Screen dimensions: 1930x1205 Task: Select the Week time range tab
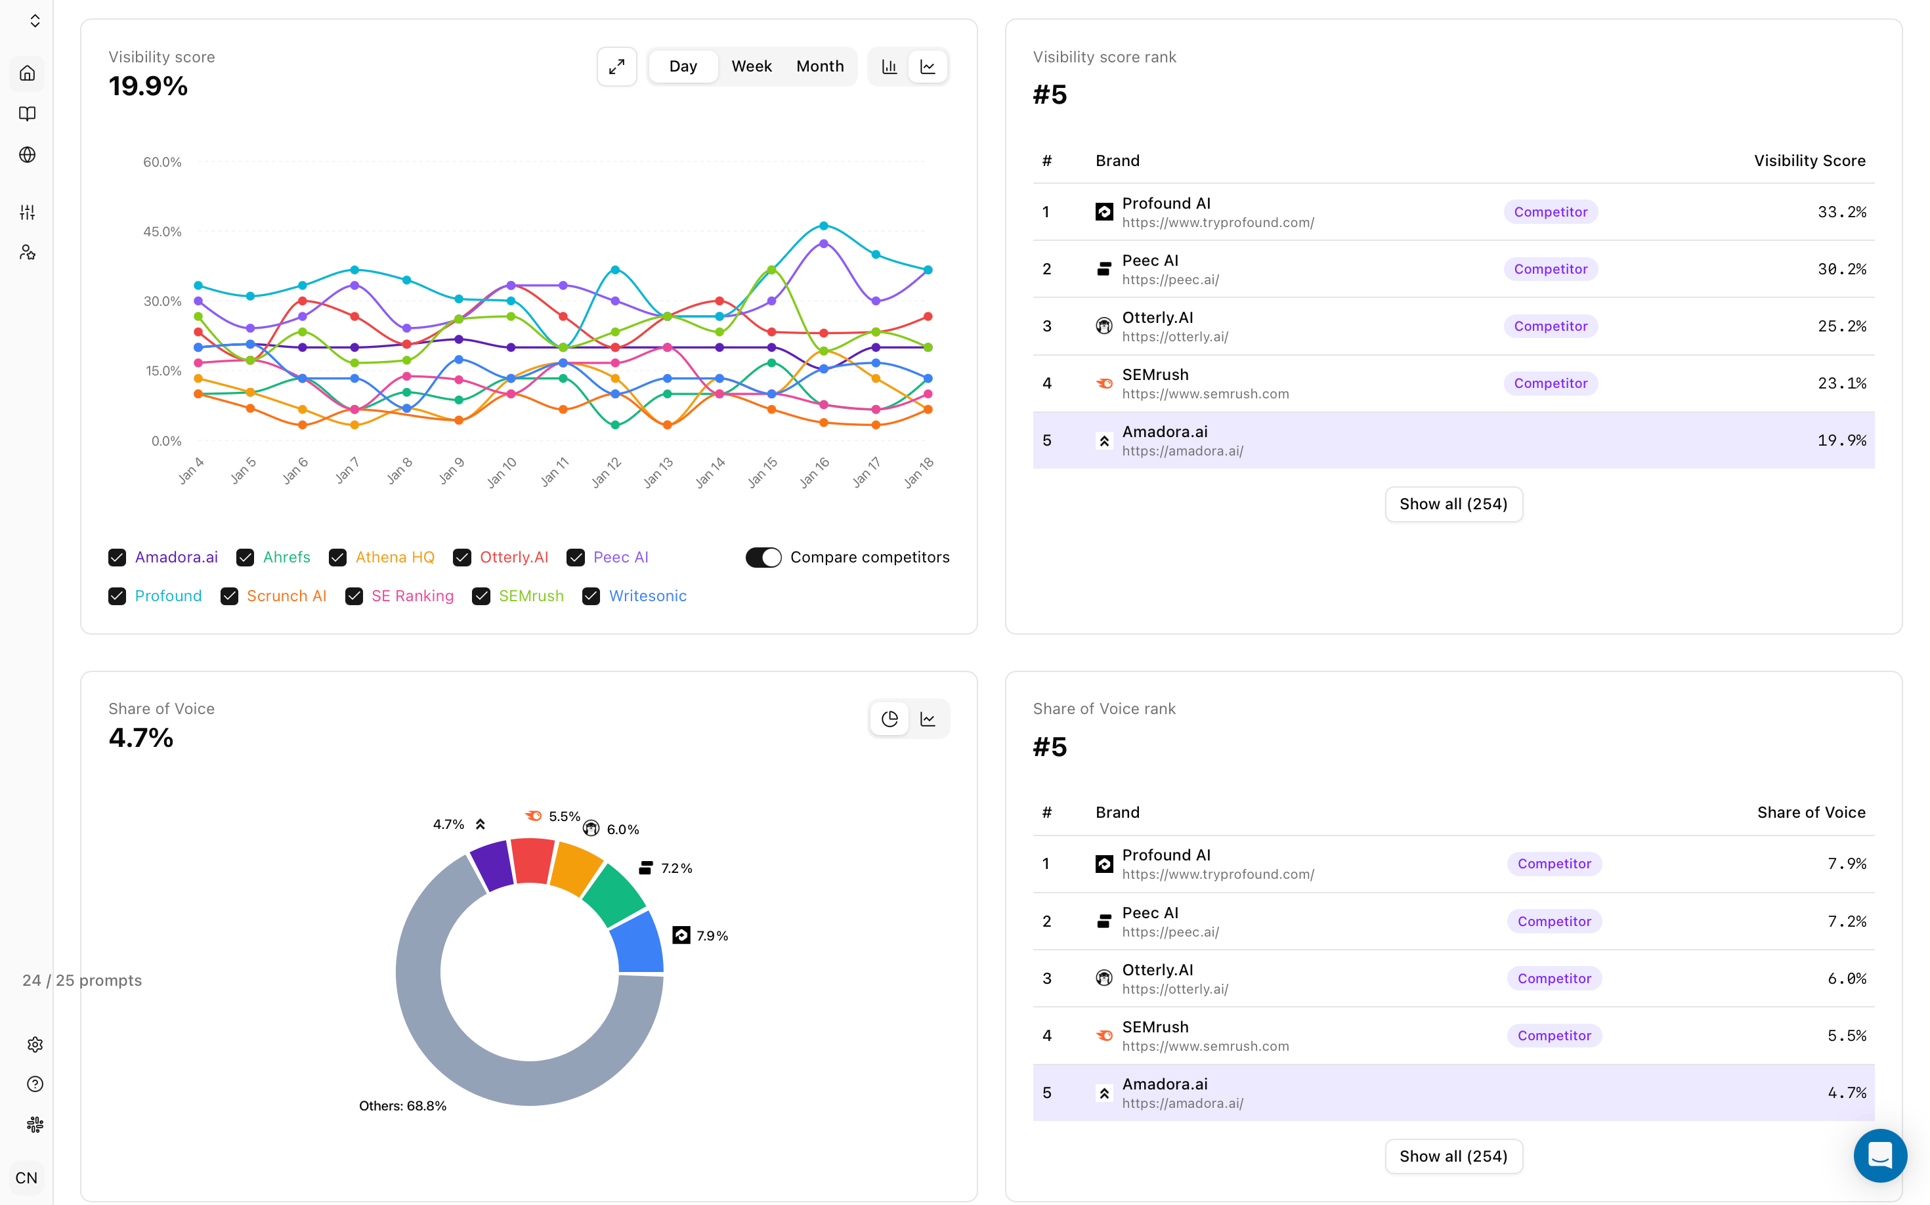click(752, 67)
